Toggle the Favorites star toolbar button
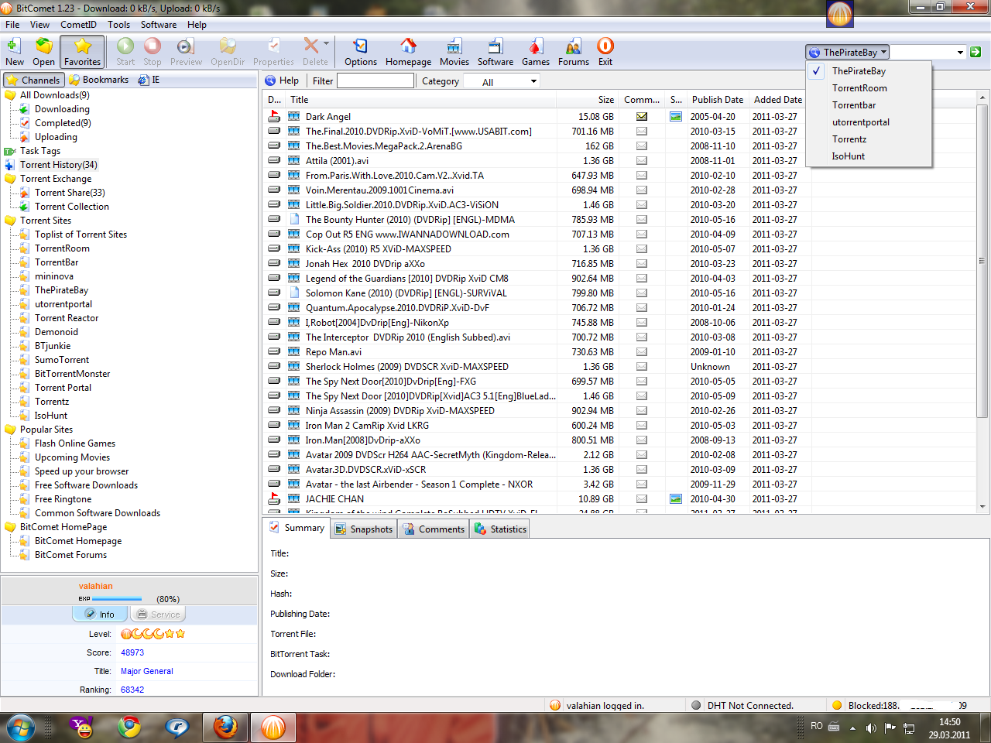This screenshot has width=991, height=743. [82, 52]
